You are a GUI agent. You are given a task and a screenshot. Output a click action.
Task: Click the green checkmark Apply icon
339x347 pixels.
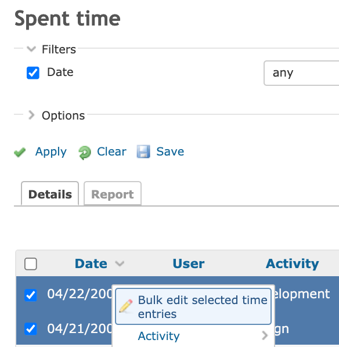[x=20, y=152]
